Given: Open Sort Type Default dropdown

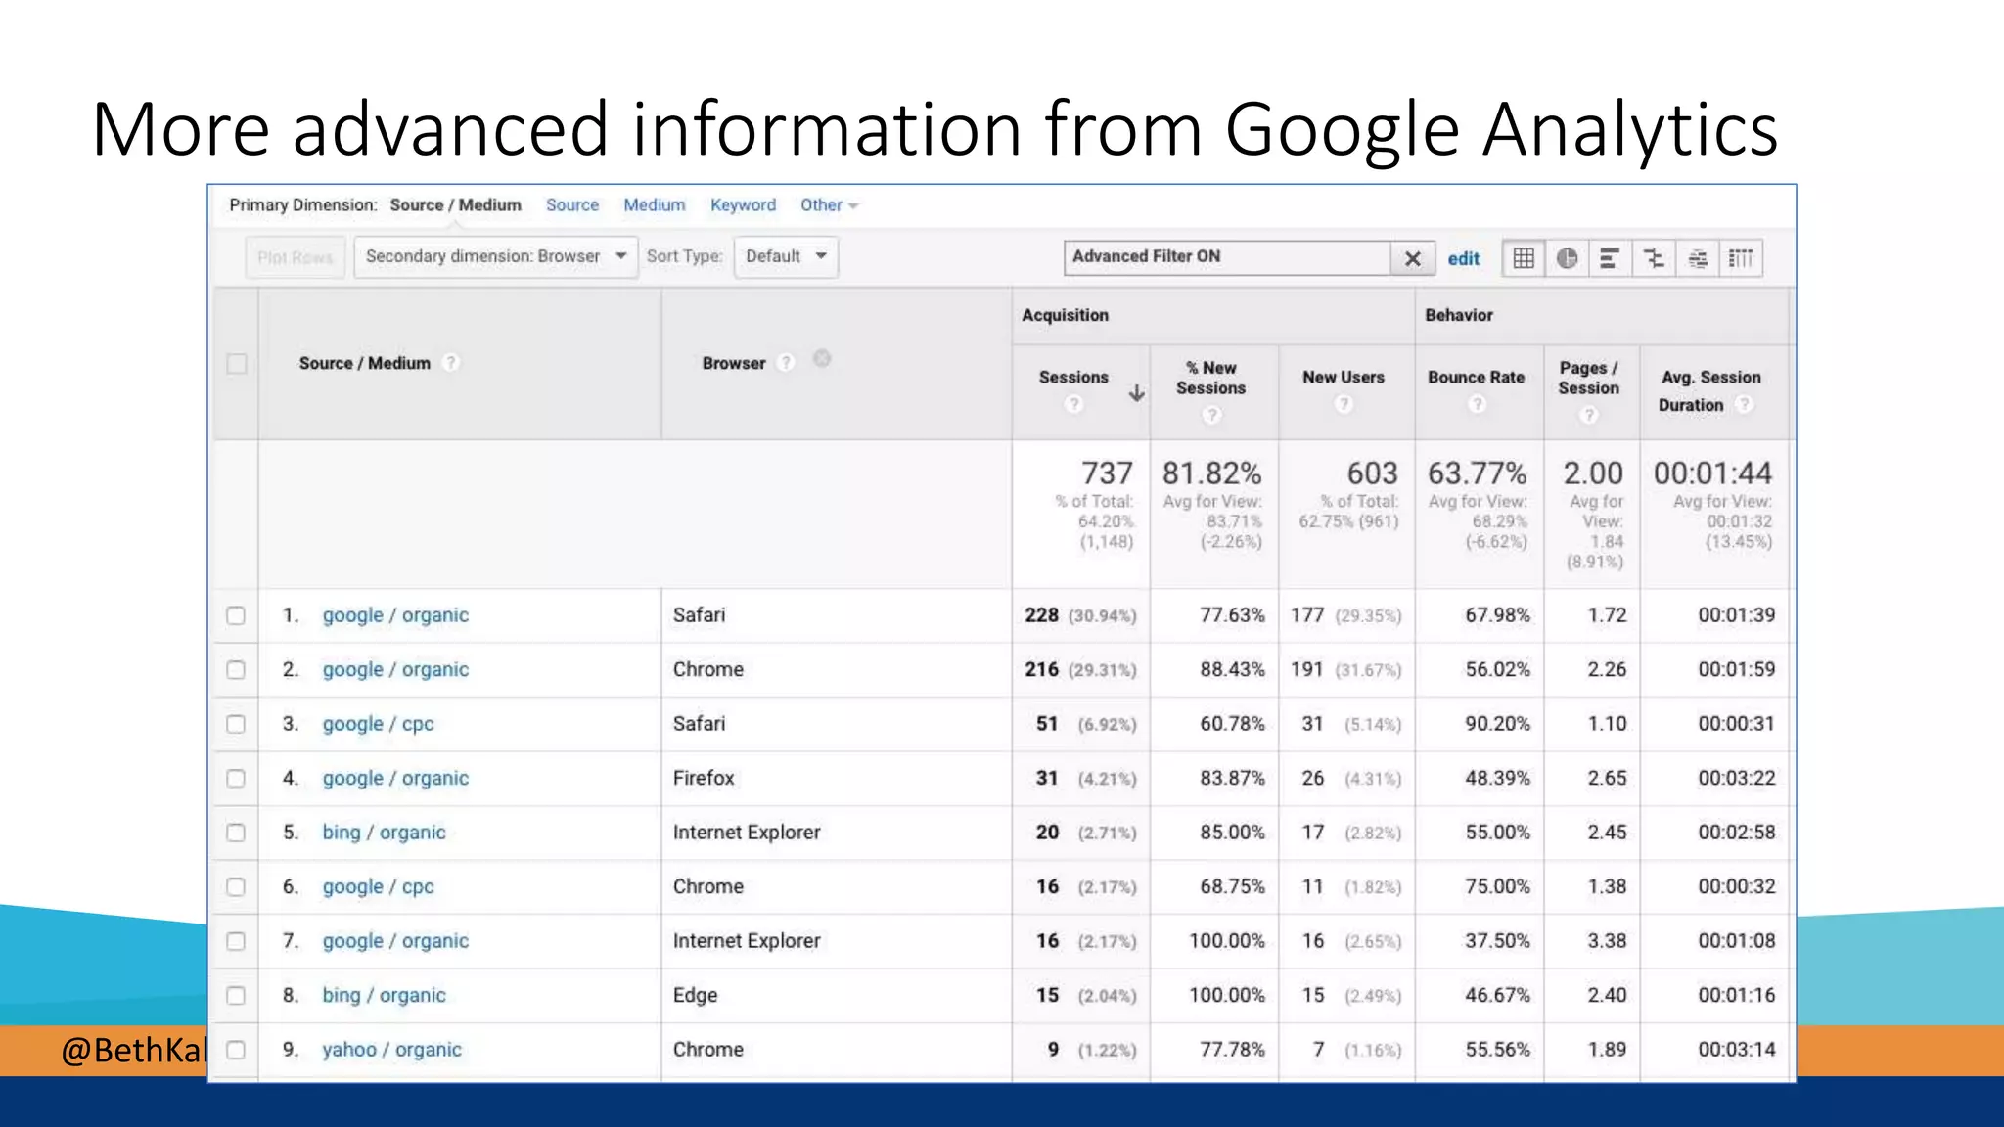Looking at the screenshot, I should [786, 256].
